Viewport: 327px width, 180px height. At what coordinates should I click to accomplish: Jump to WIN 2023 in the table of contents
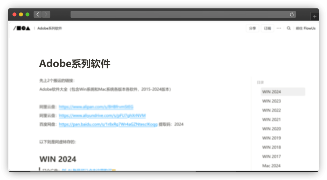click(271, 101)
